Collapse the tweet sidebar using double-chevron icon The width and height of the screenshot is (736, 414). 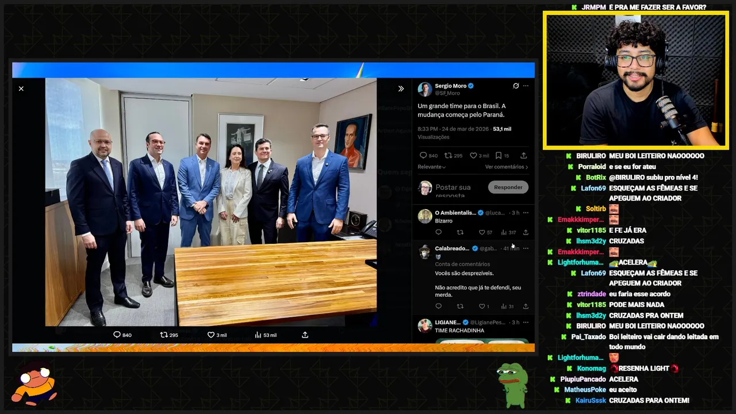tap(401, 89)
